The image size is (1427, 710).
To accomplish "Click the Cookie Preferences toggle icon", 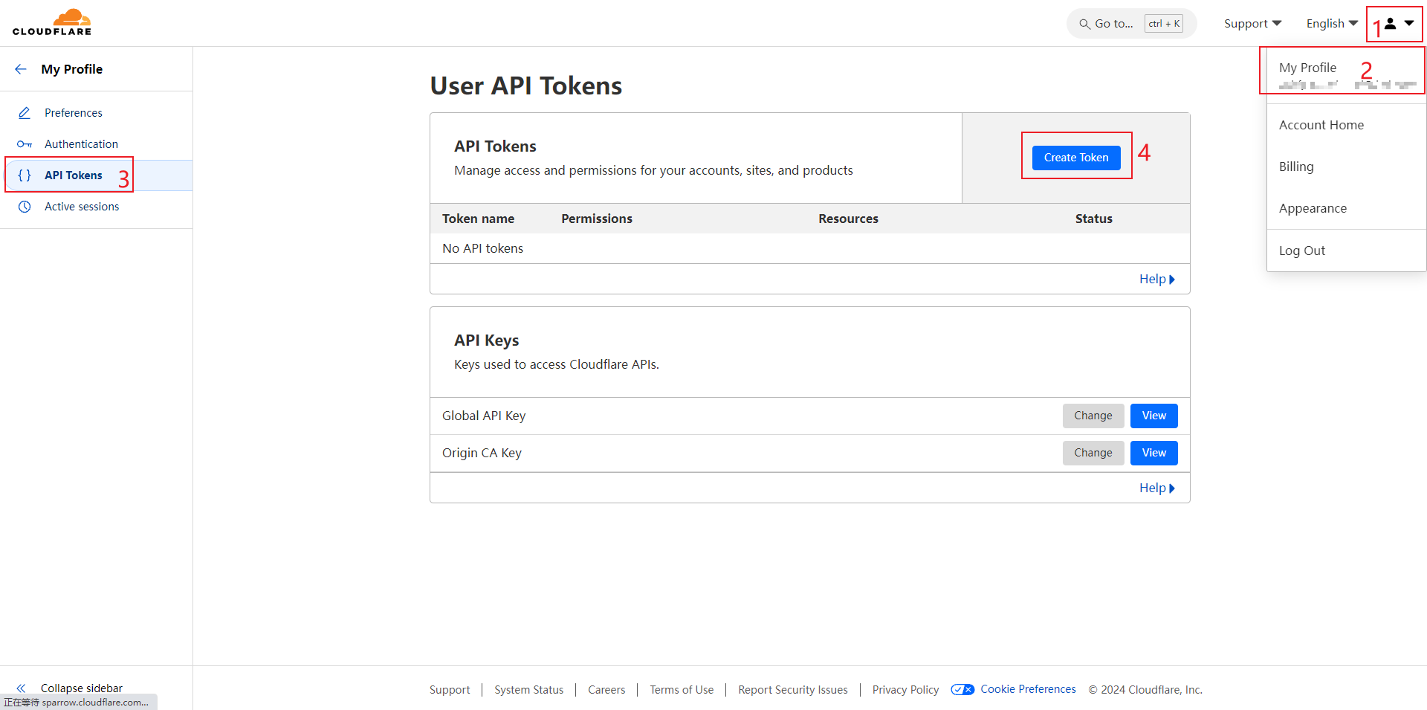I will click(962, 689).
